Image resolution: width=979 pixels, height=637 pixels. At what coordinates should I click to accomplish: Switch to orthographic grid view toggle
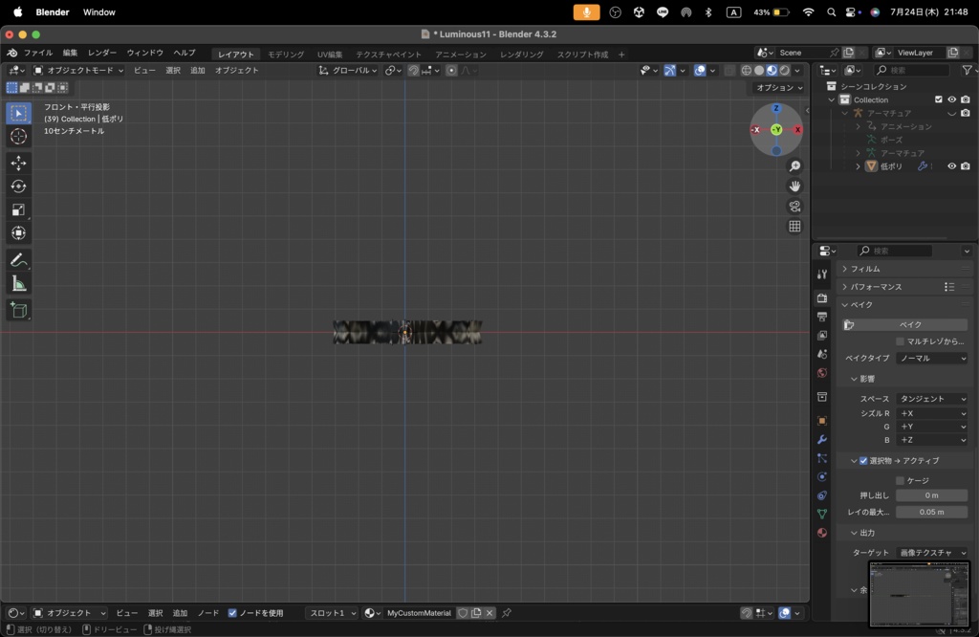coord(794,227)
